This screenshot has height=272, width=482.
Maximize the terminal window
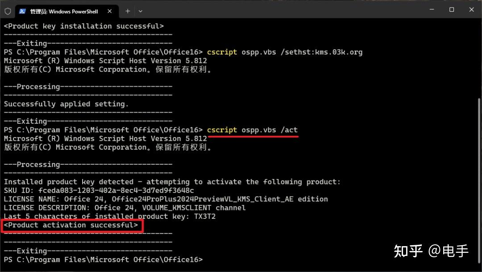click(x=452, y=9)
